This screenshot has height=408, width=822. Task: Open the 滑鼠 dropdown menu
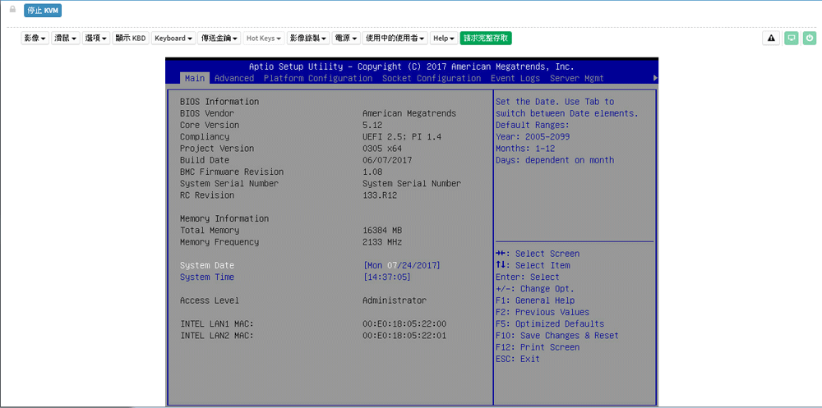[66, 39]
